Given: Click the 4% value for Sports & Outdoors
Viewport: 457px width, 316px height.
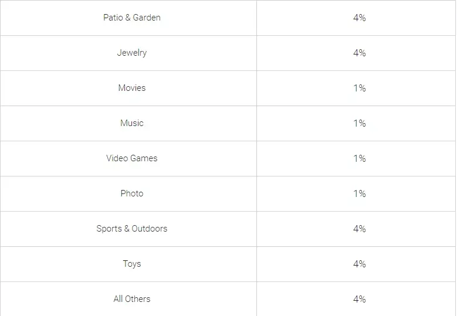Looking at the screenshot, I should pyautogui.click(x=360, y=229).
